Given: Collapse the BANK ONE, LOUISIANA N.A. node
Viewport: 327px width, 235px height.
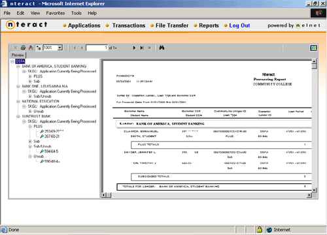Looking at the screenshot, I should [18, 86].
